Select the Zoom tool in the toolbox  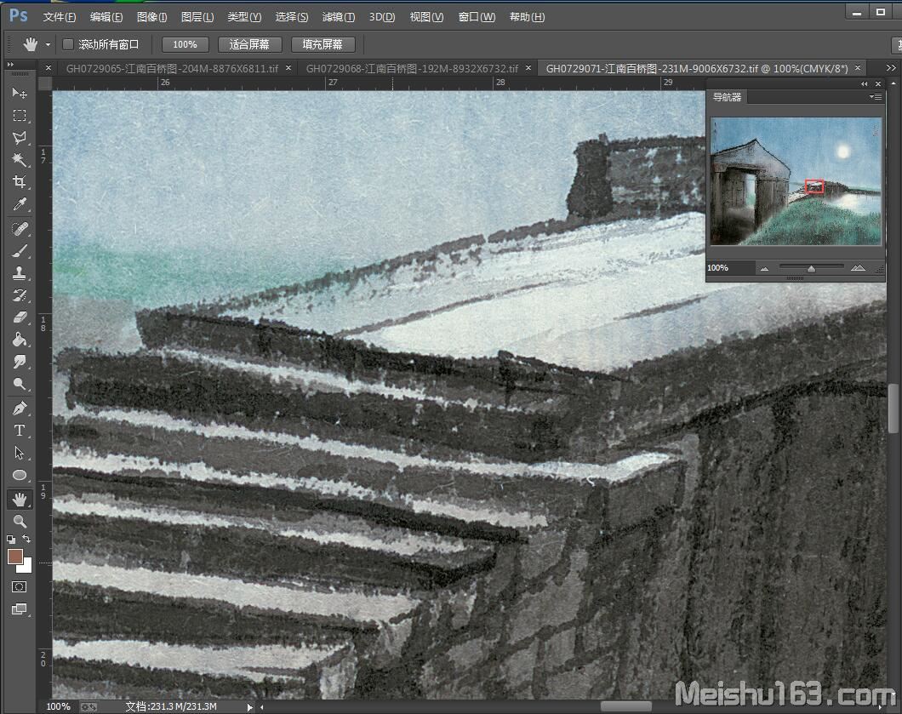coord(20,522)
